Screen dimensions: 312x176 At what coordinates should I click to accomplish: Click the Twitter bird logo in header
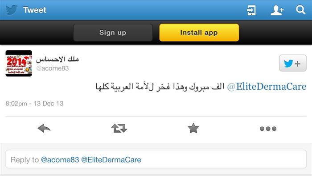(11, 10)
